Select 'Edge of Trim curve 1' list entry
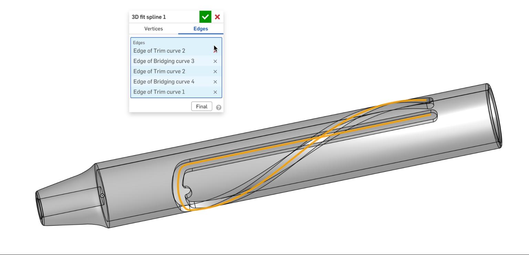 (x=159, y=92)
